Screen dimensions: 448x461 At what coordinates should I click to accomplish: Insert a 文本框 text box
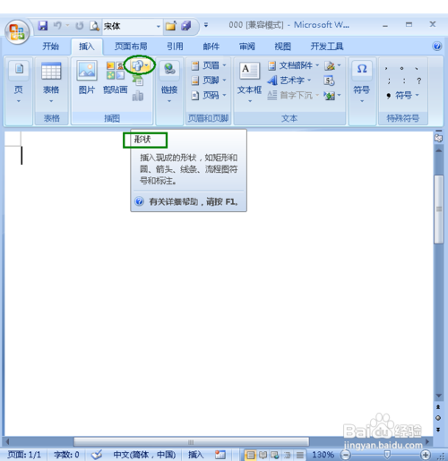click(249, 82)
